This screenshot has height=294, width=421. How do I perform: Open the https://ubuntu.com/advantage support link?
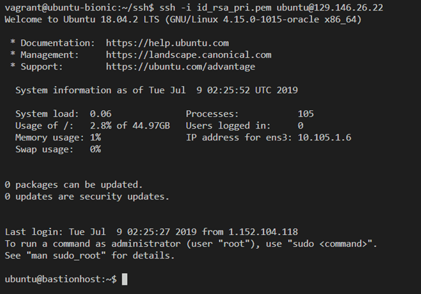click(180, 66)
